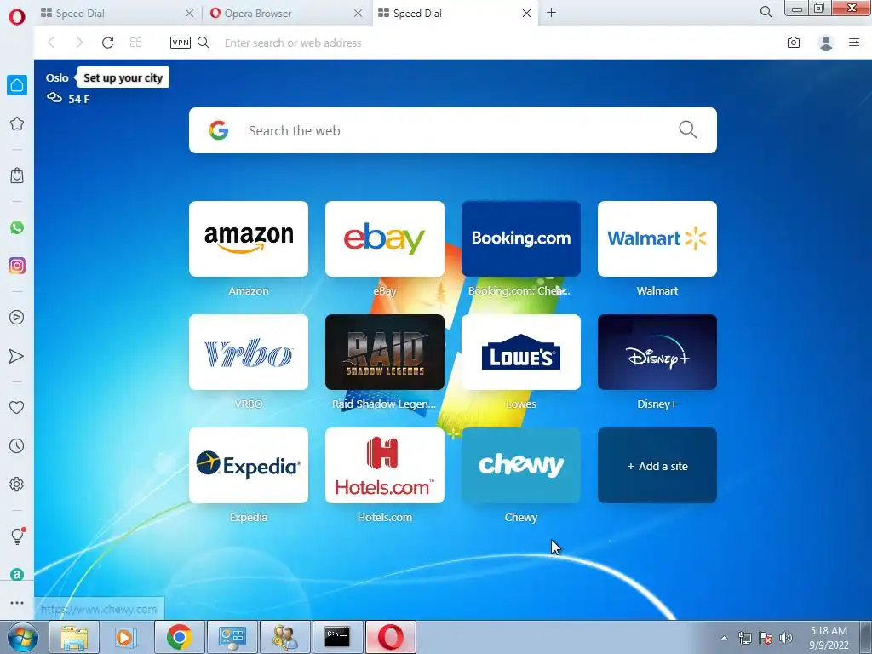This screenshot has width=872, height=654.
Task: Open Instagram in the sidebar
Action: [x=17, y=266]
